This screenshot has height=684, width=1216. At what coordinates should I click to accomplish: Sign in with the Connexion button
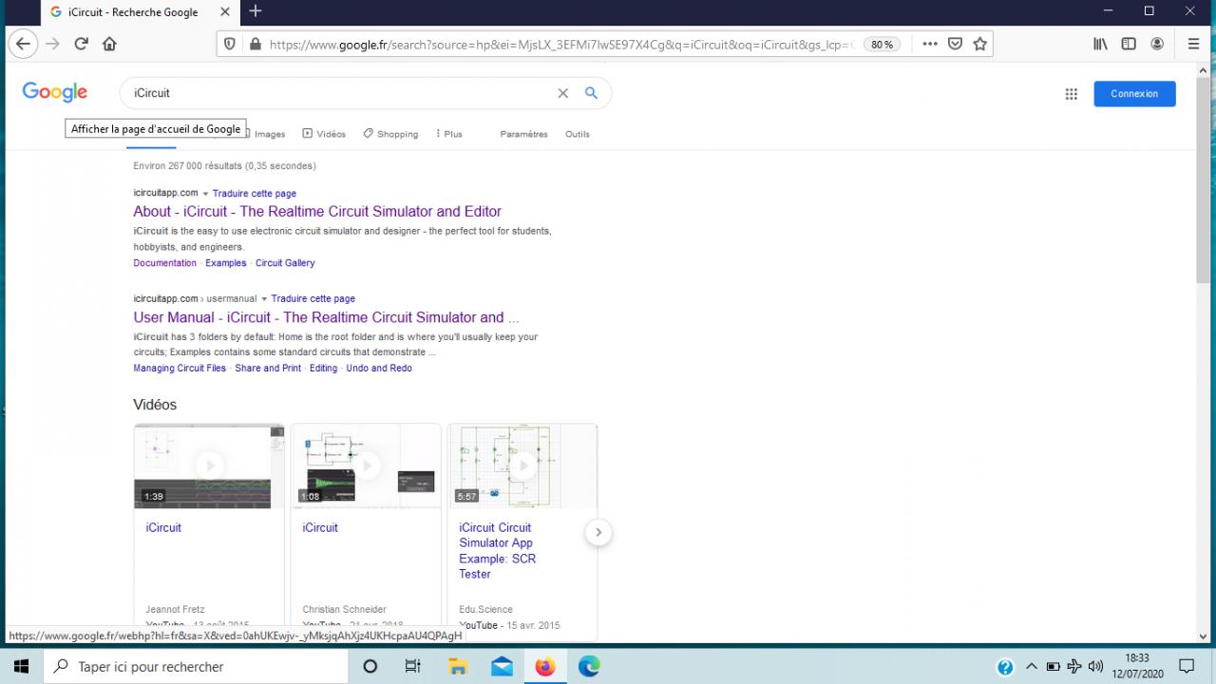coord(1134,94)
